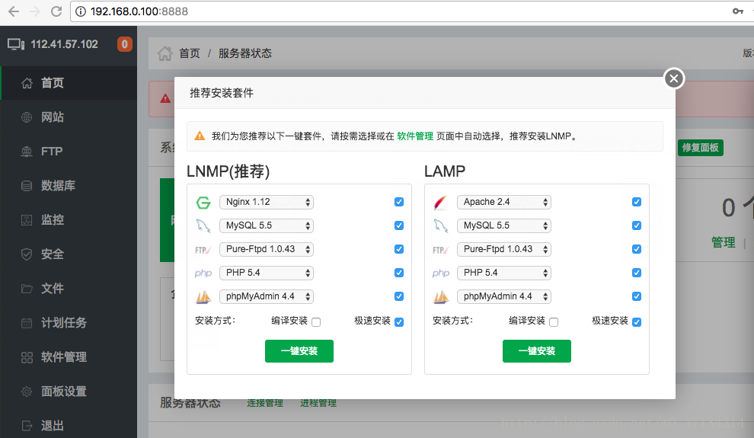Click the phpMyAdmin sailboat icon in LAMP
This screenshot has height=438, width=754.
[440, 297]
